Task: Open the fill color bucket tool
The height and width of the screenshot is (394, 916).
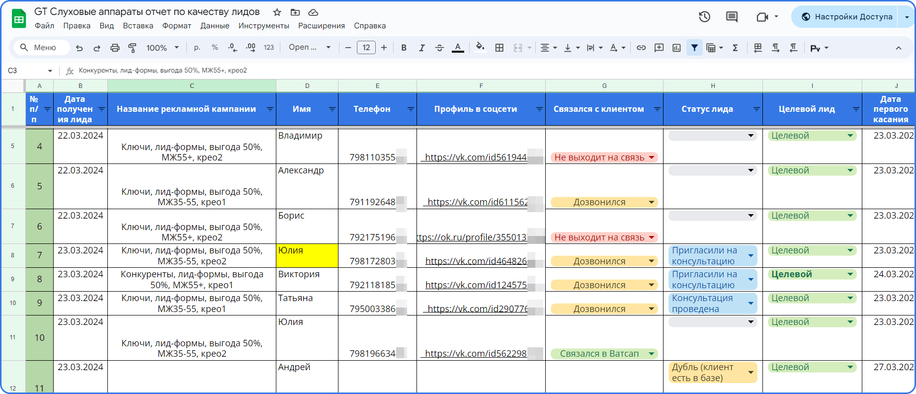Action: 480,47
